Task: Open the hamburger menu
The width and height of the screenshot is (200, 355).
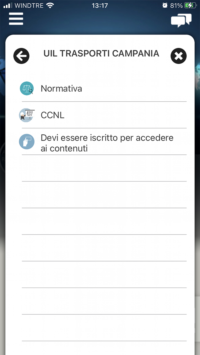Action: tap(16, 19)
